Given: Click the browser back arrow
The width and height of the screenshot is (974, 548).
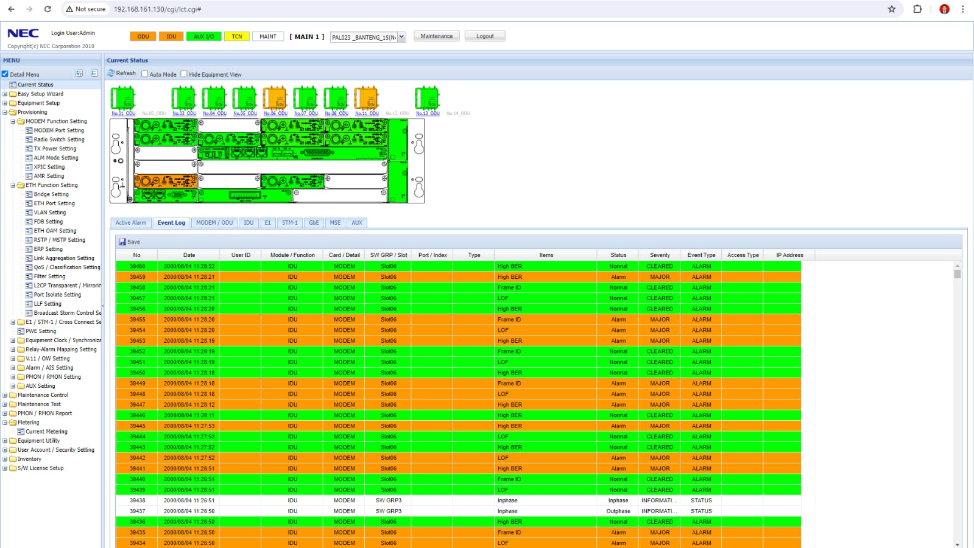Looking at the screenshot, I should [11, 9].
